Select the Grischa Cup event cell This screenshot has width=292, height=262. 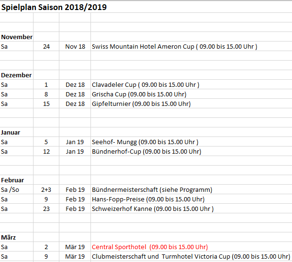(139, 94)
